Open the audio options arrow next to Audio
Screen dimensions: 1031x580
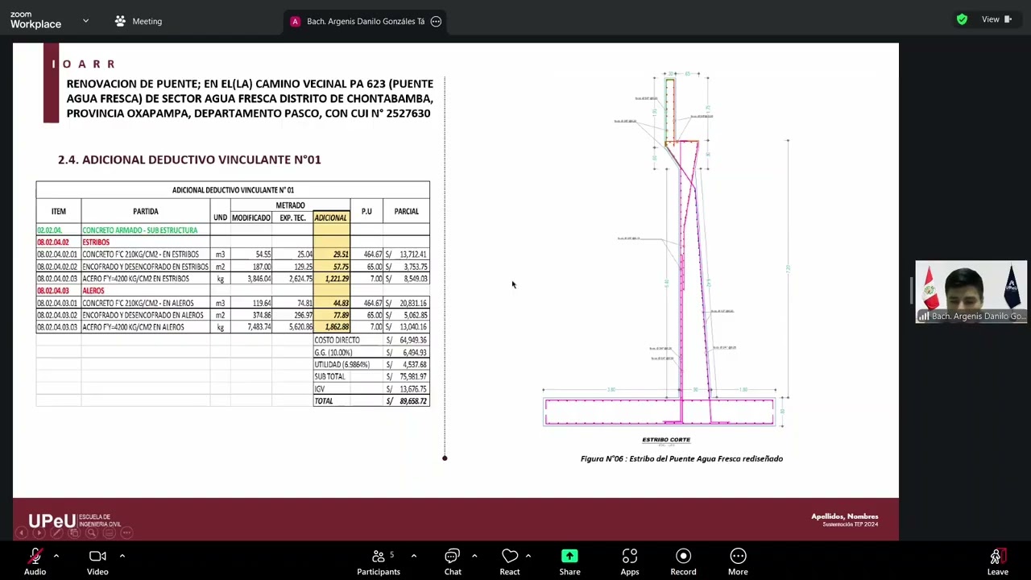click(56, 556)
